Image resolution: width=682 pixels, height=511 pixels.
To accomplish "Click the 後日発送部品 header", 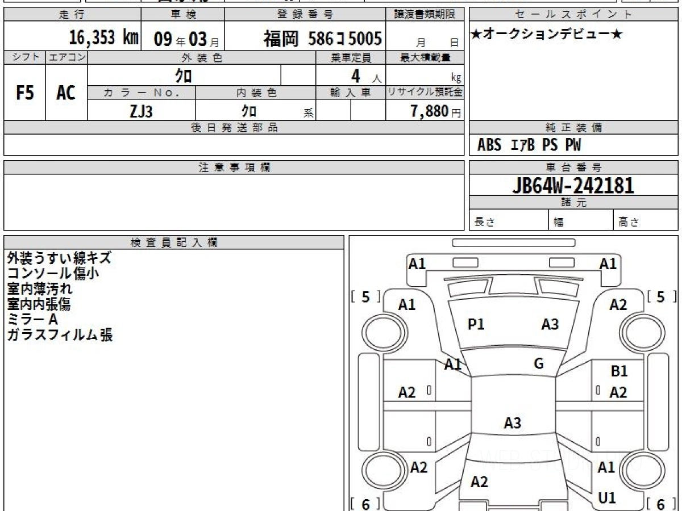I will click(x=234, y=128).
